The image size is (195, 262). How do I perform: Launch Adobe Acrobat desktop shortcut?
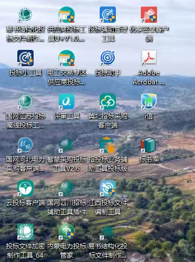[149, 58]
